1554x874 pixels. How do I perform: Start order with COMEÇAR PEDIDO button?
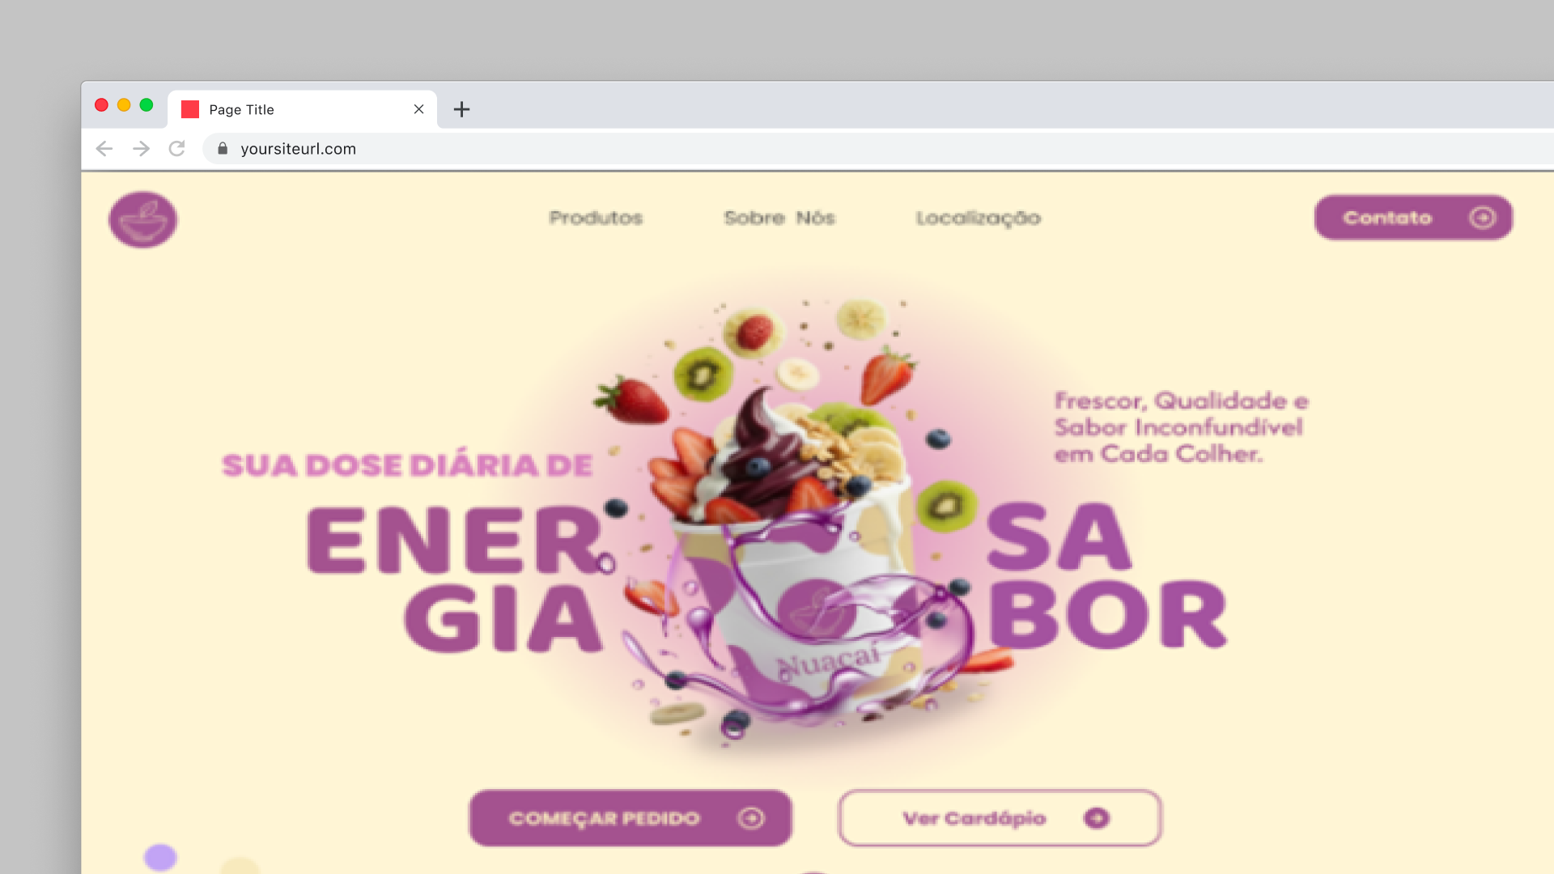coord(631,818)
